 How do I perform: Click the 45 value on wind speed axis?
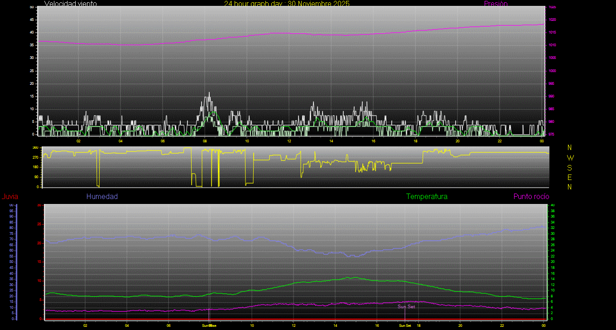pyautogui.click(x=31, y=20)
